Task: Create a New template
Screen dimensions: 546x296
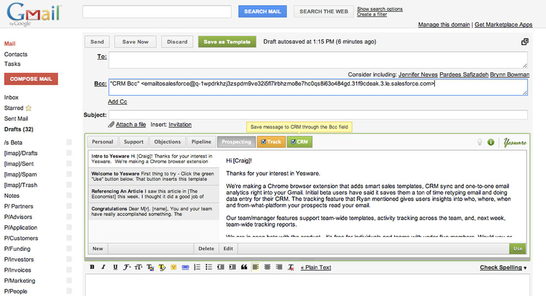Action: [98, 249]
